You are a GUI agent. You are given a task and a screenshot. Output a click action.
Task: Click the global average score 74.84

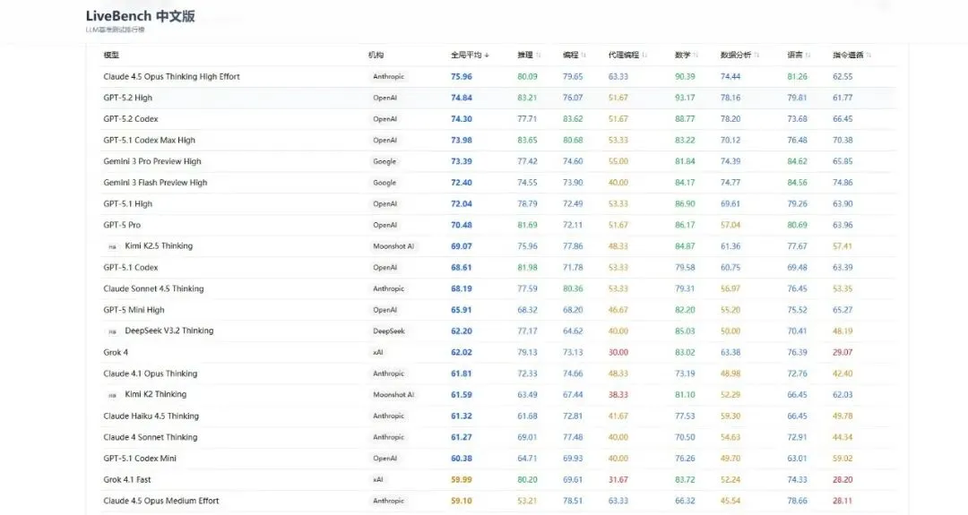[x=462, y=98]
